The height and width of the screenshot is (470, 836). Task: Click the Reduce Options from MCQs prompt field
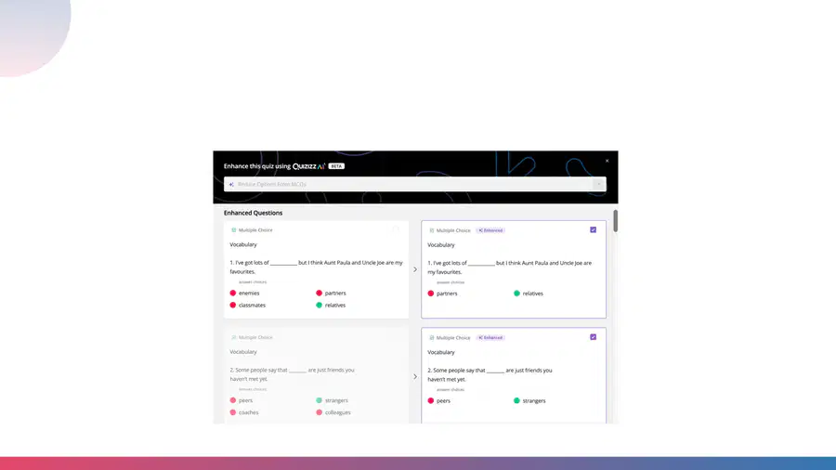click(415, 184)
